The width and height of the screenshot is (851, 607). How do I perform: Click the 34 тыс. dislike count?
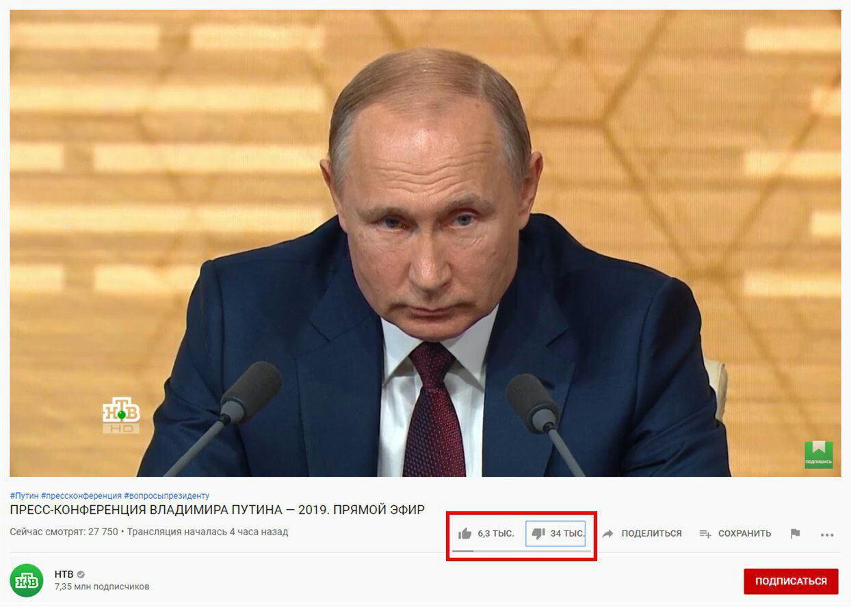[568, 534]
